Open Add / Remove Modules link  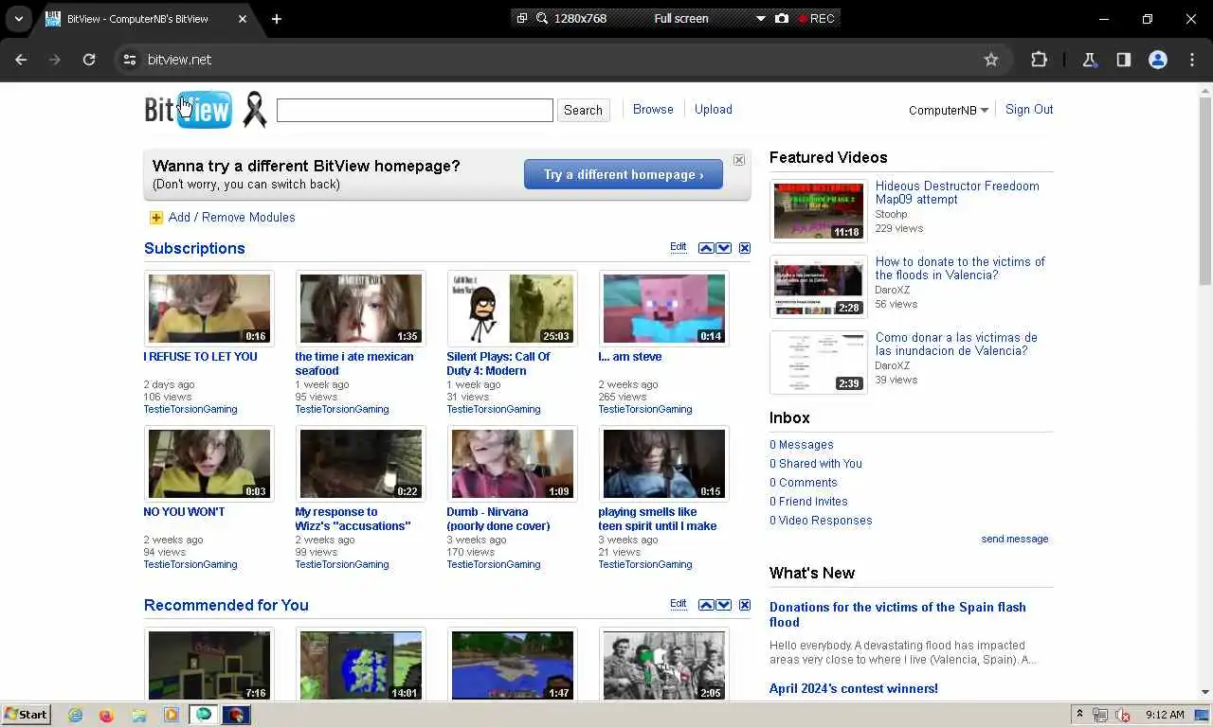click(x=231, y=218)
